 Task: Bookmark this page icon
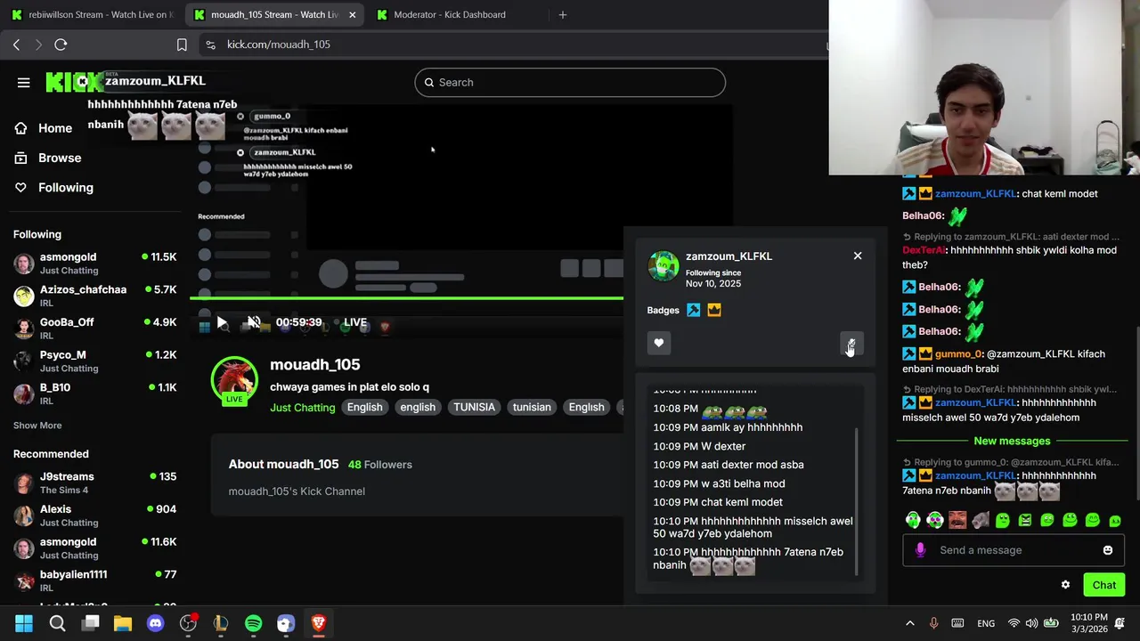[x=182, y=45]
